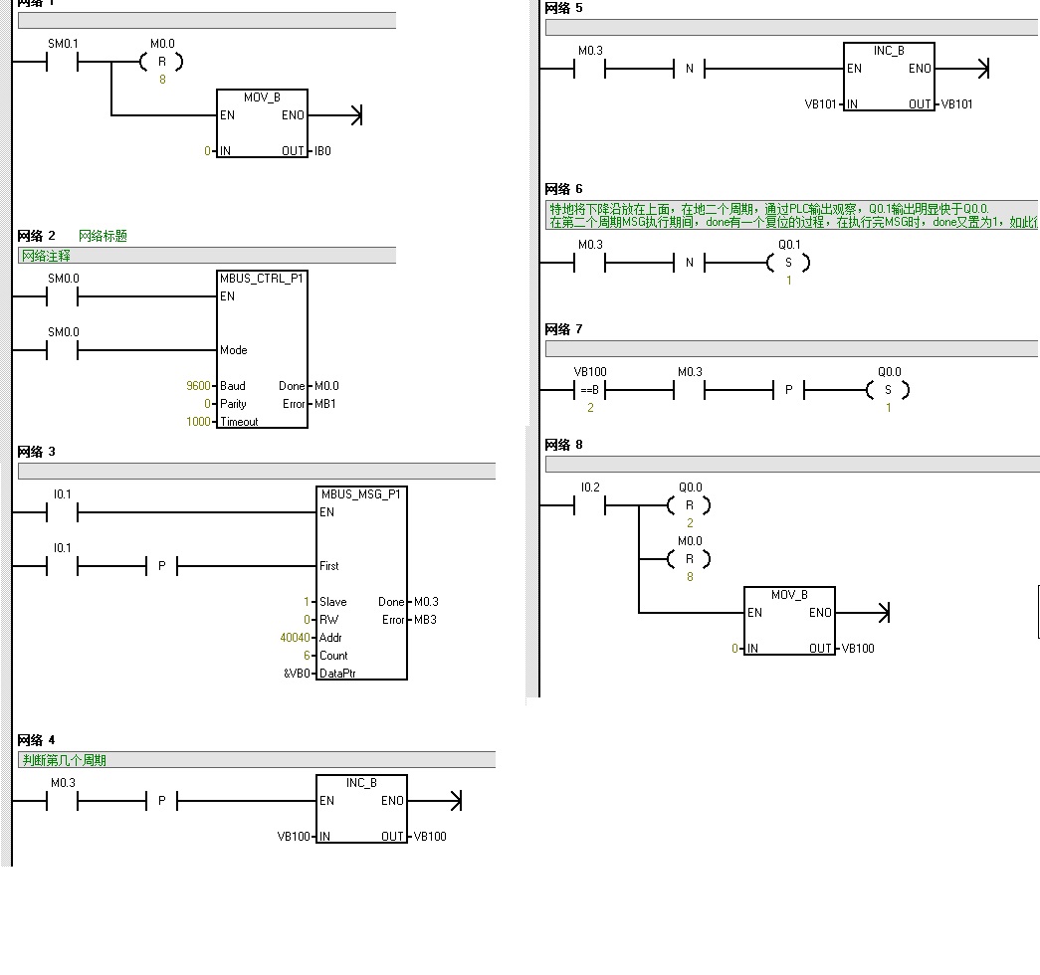Select the I0.1 contact before the P edge in network 3
Screen dimensions: 1040x975
(x=63, y=566)
